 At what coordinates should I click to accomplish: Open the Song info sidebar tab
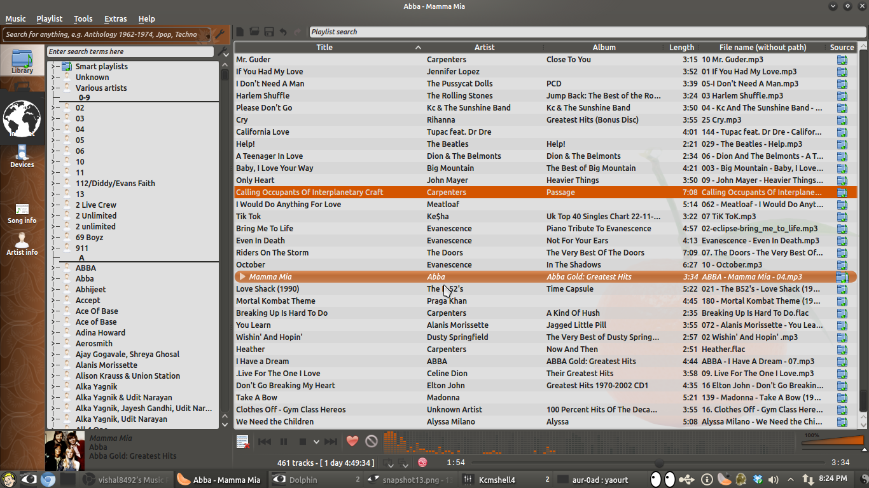click(x=22, y=213)
